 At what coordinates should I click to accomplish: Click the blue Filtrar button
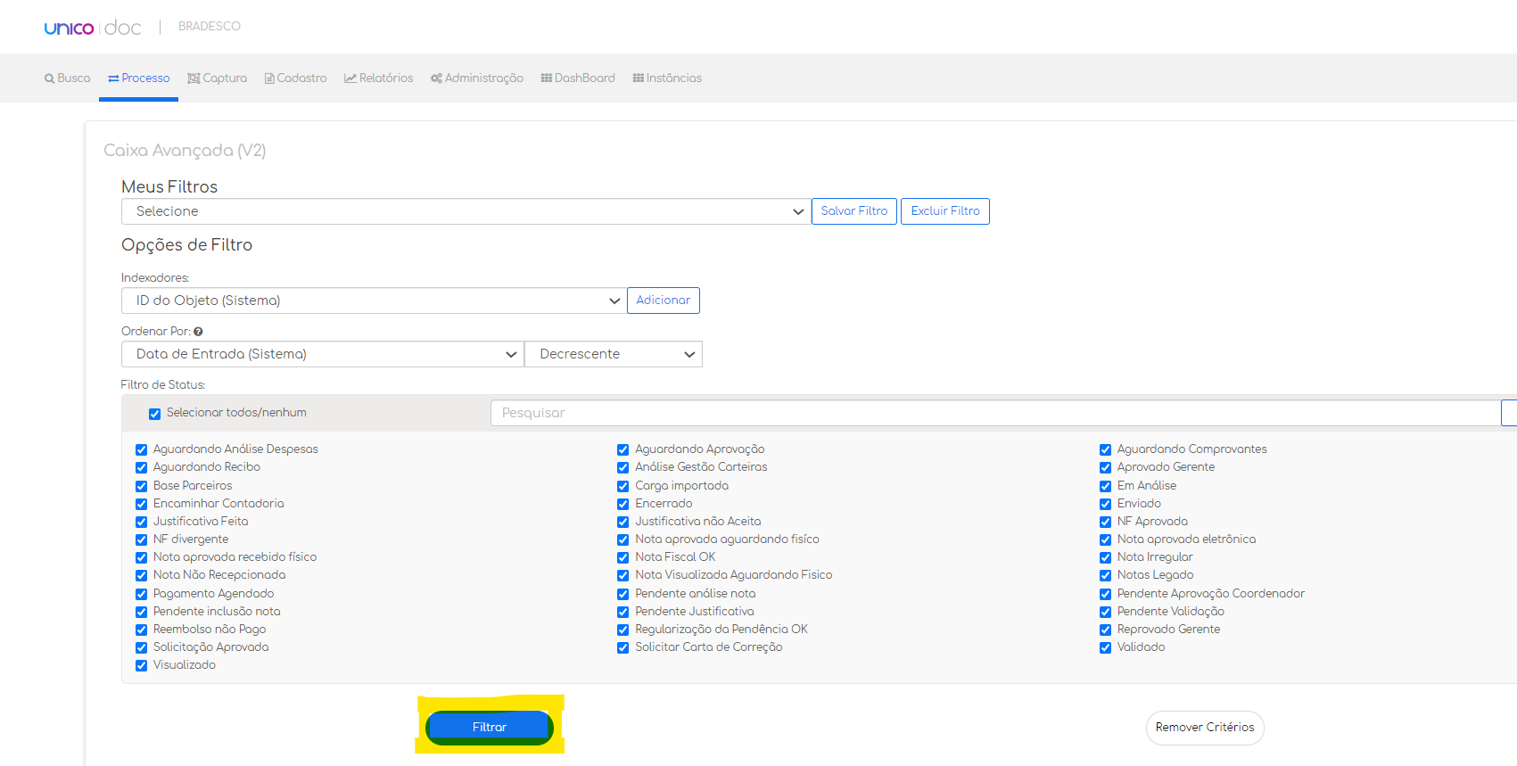[490, 727]
